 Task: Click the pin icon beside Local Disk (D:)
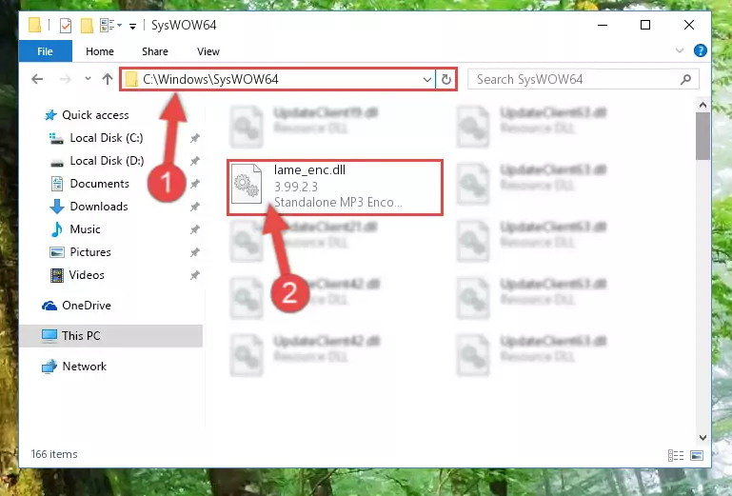(195, 161)
